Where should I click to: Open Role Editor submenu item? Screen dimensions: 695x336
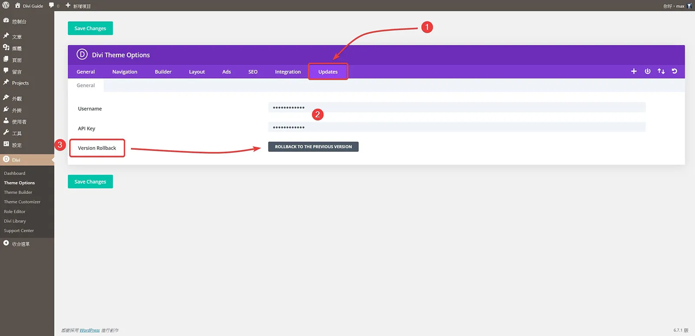[x=15, y=211]
